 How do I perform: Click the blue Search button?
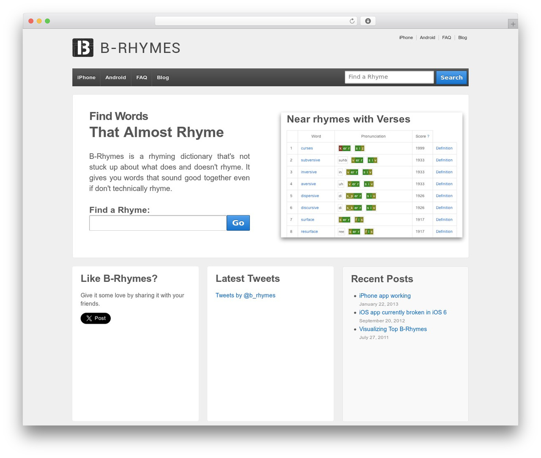point(451,77)
